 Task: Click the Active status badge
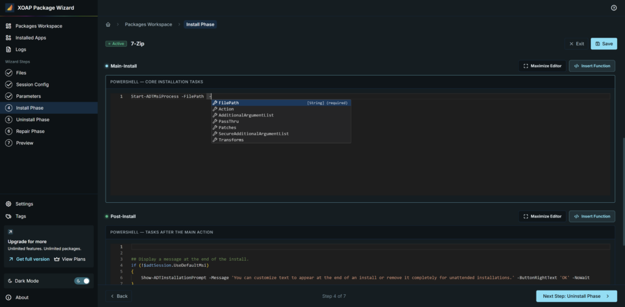[116, 44]
